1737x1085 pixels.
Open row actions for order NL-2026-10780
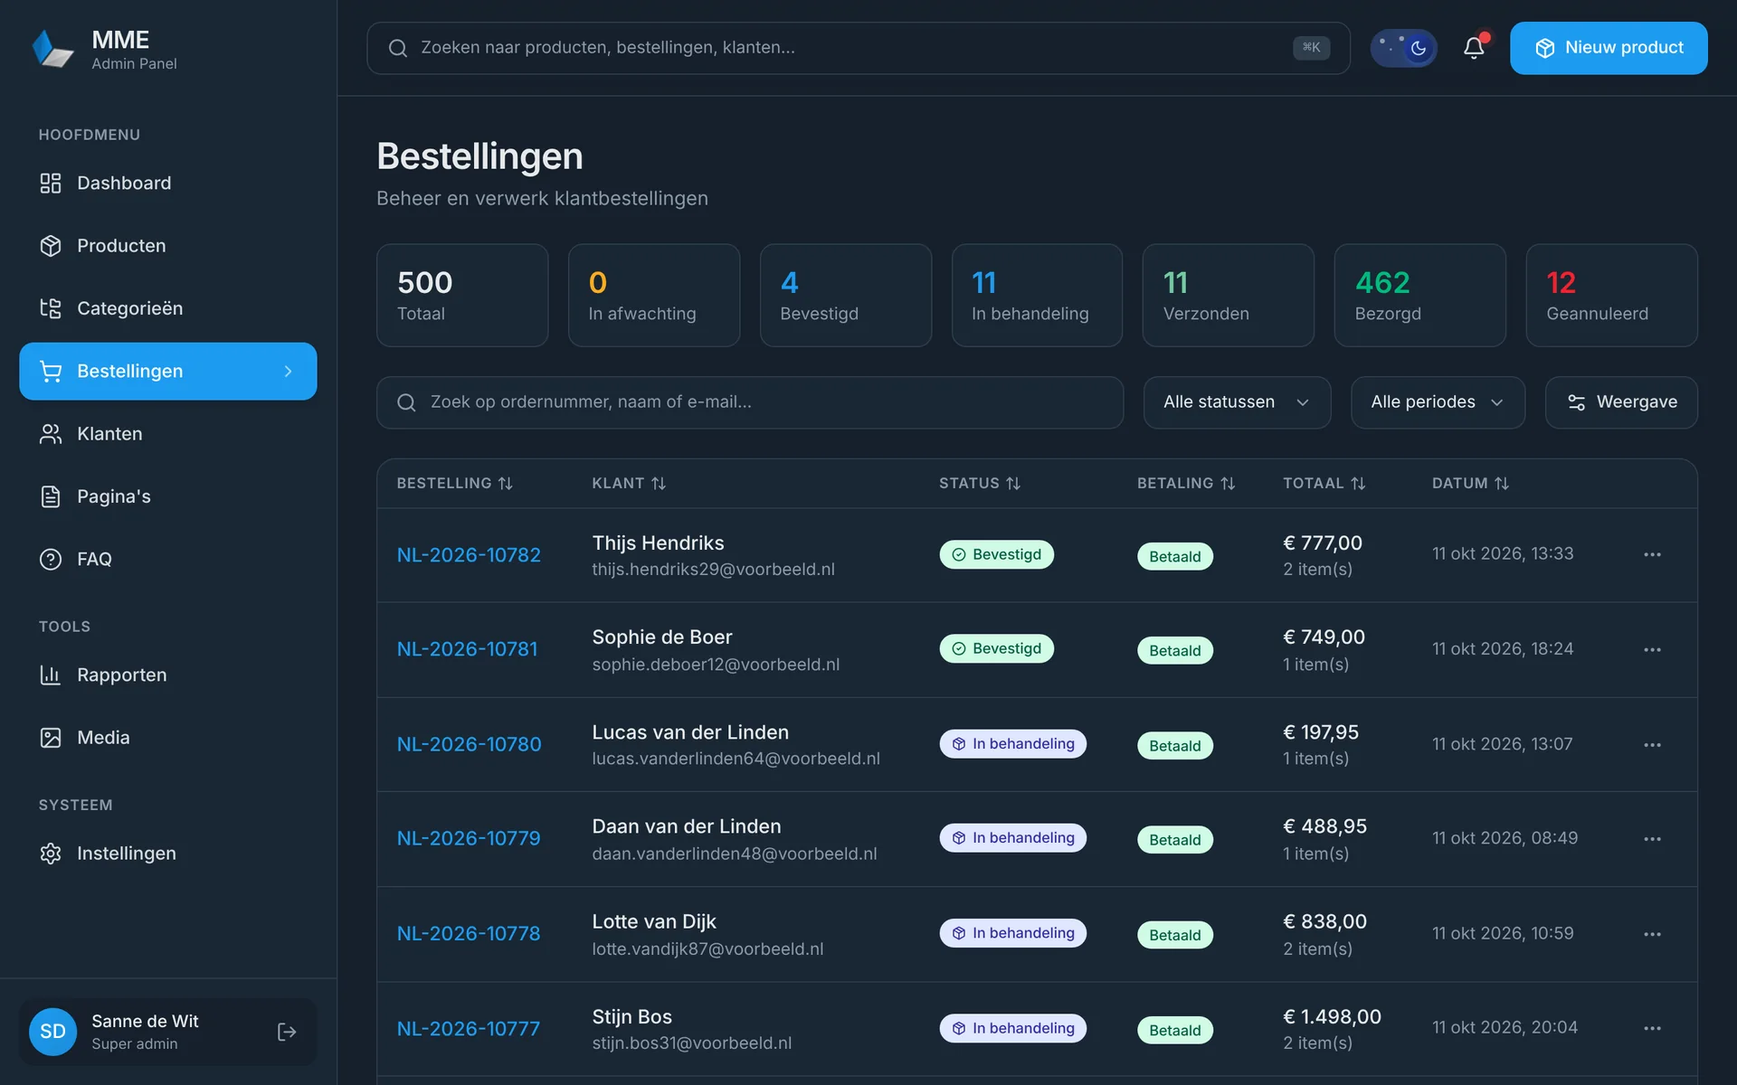pos(1652,744)
